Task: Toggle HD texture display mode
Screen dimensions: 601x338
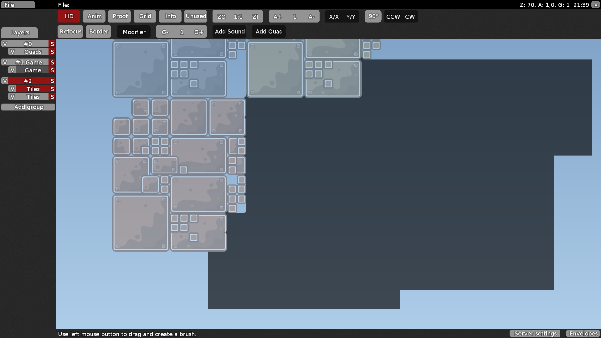Action: (69, 16)
